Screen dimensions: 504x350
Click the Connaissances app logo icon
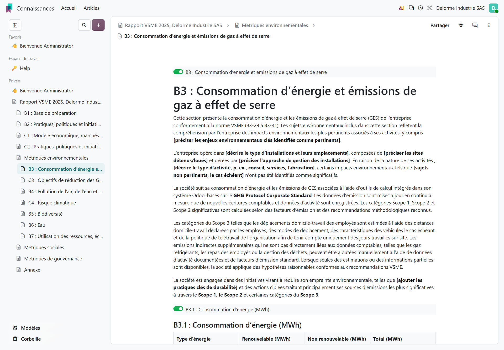pos(9,8)
